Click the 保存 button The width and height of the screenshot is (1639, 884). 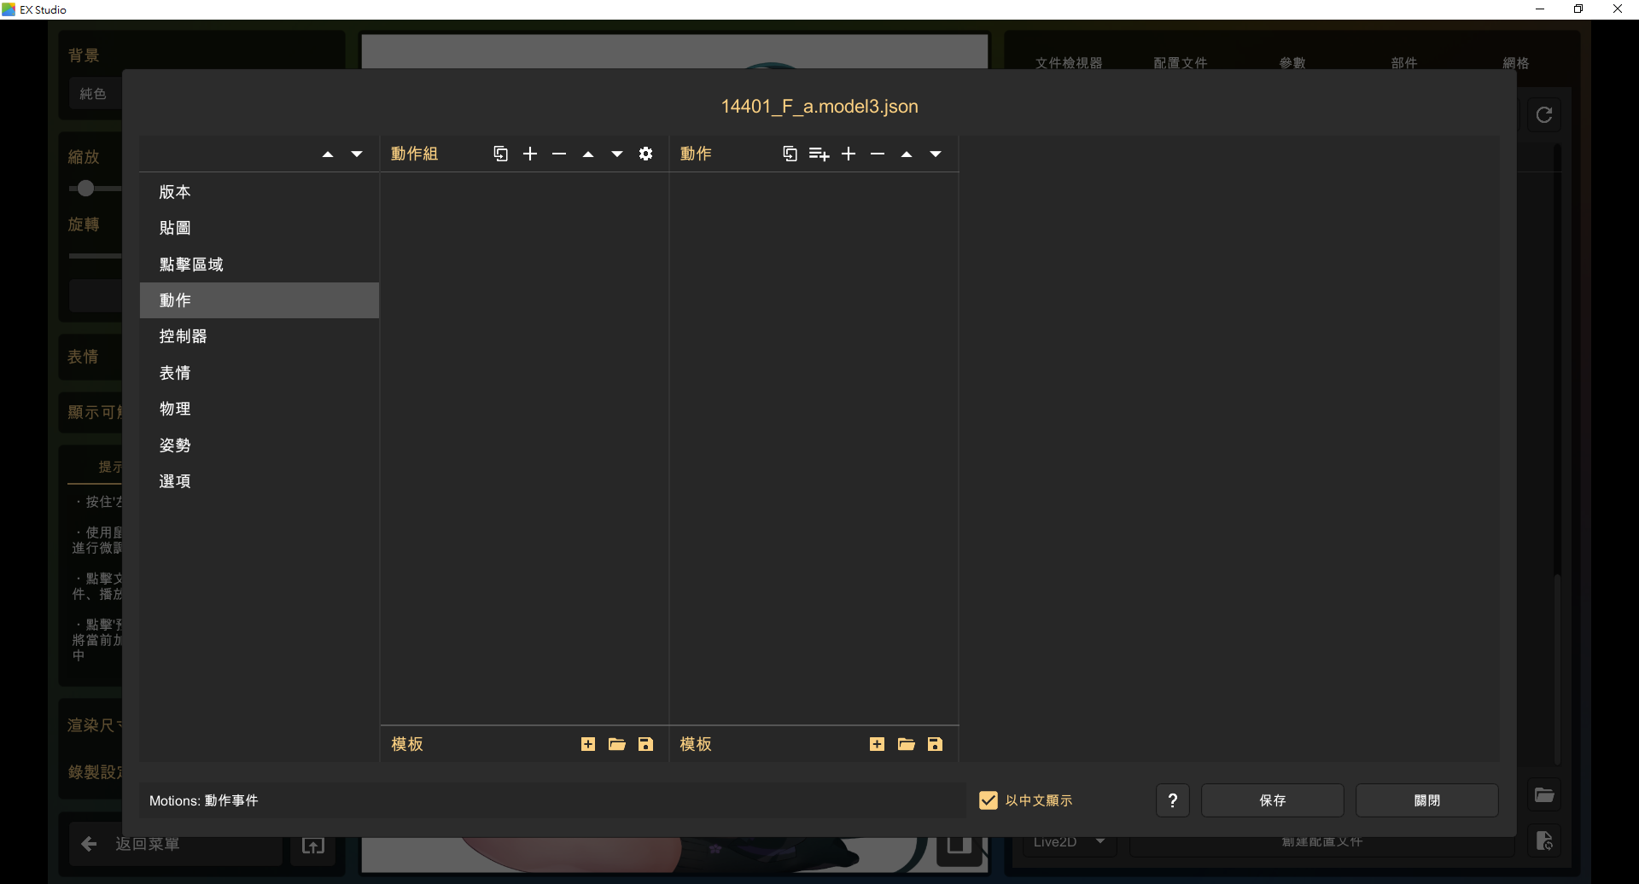pos(1272,800)
